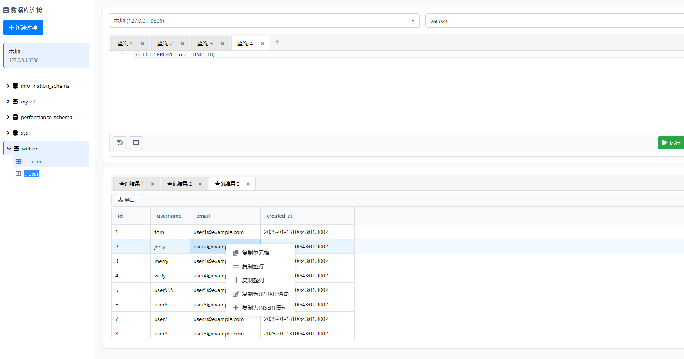Open the connection dropdown 本地 (127.0.0.1:3306)
The image size is (684, 359).
[264, 21]
